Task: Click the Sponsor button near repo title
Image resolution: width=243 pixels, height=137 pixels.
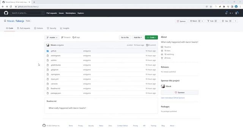Action: [x=181, y=21]
